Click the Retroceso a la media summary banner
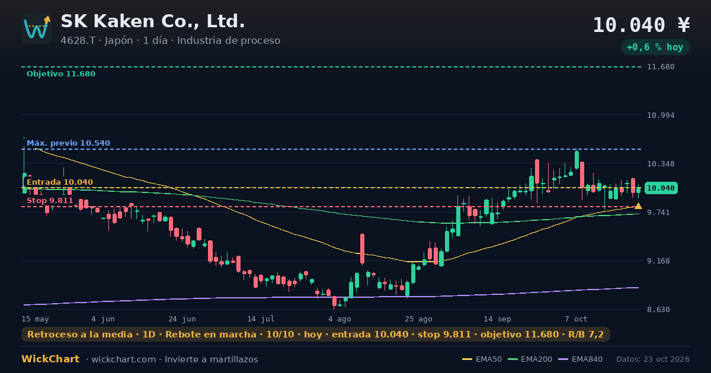This screenshot has width=711, height=373. (316, 335)
